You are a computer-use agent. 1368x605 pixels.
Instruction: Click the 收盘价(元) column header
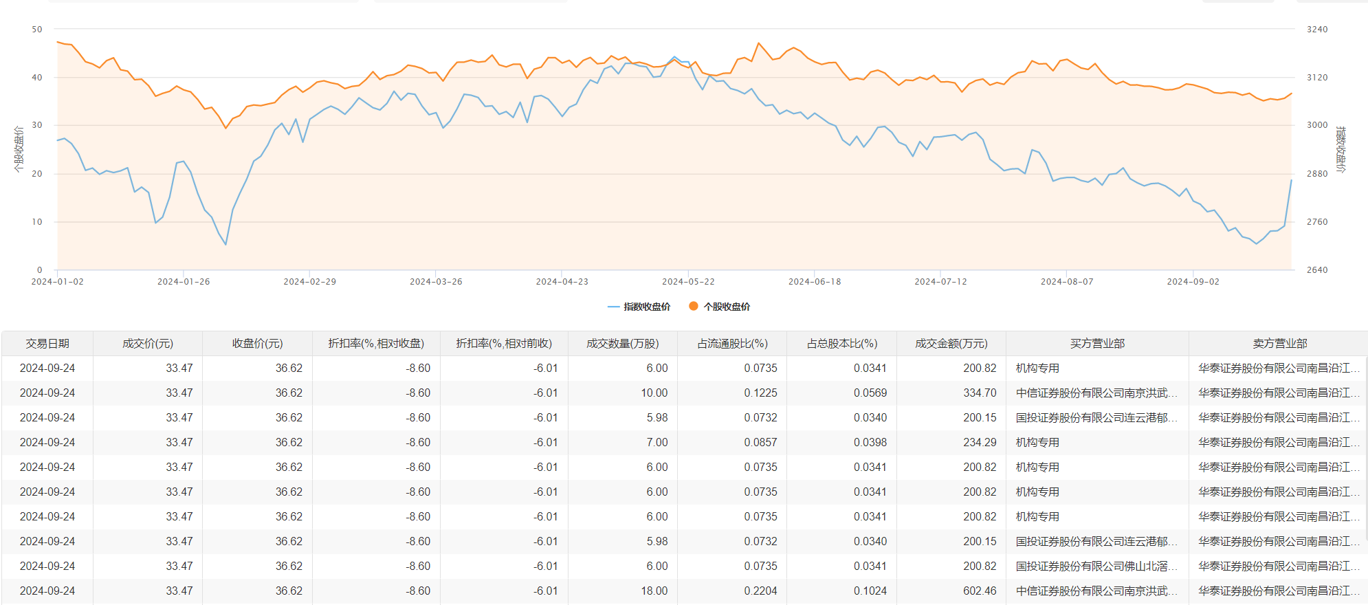tap(257, 344)
